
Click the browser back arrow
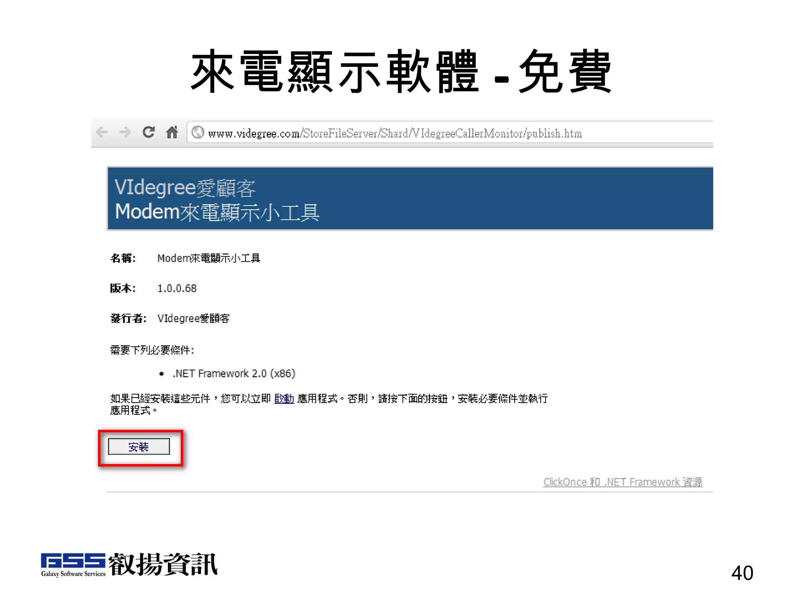click(102, 132)
